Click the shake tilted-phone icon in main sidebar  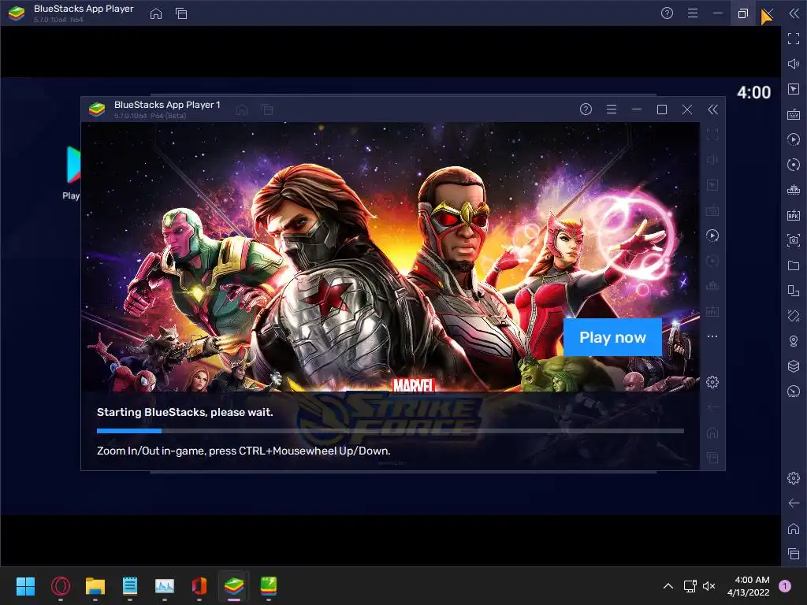793,316
